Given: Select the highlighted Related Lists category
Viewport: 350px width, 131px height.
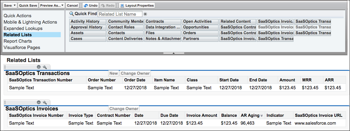Looking at the screenshot, I should pos(32,35).
